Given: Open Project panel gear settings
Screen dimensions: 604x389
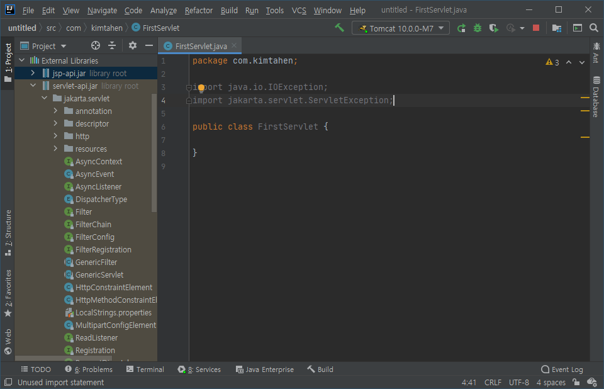Looking at the screenshot, I should (x=133, y=45).
